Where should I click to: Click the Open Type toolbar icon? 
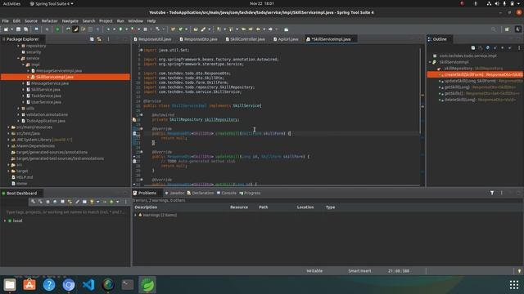pyautogui.click(x=196, y=29)
